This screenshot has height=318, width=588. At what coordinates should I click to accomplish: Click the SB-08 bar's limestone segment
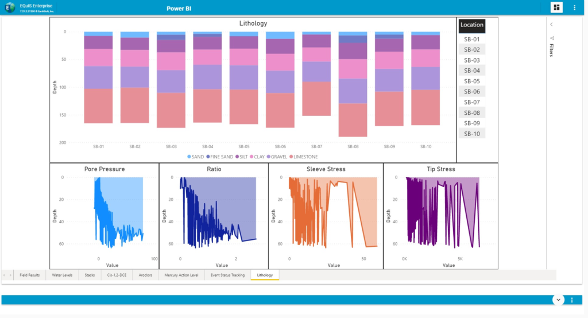point(353,119)
